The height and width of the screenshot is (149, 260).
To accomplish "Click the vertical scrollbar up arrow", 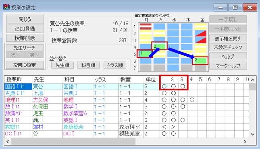I will (252, 80).
